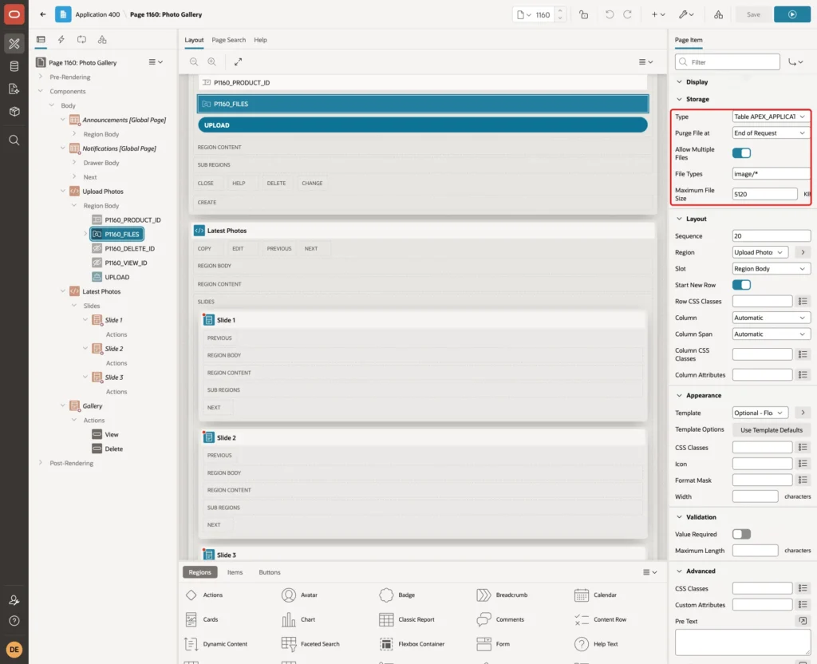
Task: Open the DE user account avatar
Action: pyautogui.click(x=14, y=650)
